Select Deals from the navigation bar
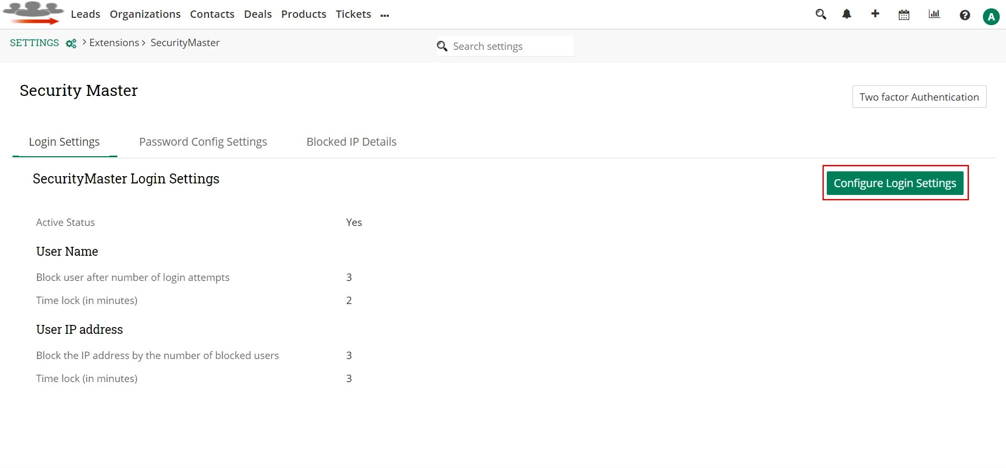 tap(258, 14)
